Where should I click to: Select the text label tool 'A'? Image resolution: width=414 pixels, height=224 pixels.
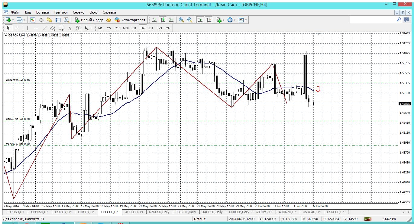[x=70, y=28]
